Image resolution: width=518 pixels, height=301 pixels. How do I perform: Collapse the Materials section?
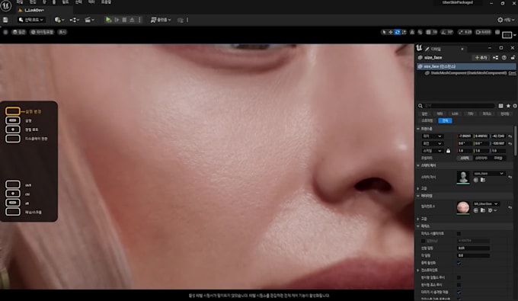tap(418, 196)
